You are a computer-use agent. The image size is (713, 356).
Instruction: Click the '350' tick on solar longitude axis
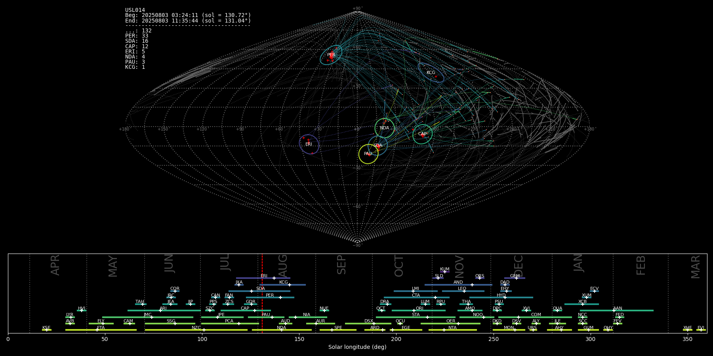coord(687,339)
